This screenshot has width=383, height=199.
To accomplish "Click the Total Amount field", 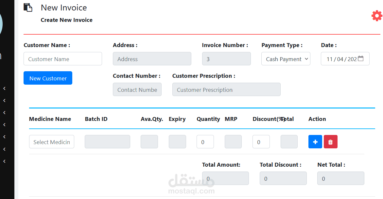I will (225, 178).
